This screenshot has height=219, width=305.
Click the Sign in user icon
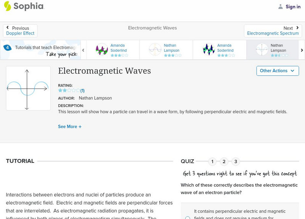(x=281, y=6)
